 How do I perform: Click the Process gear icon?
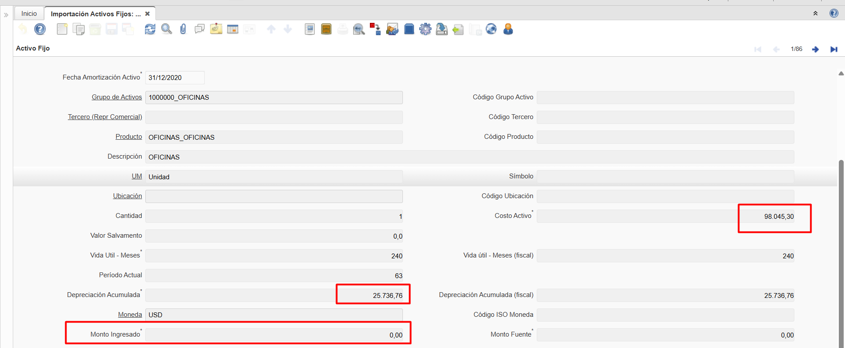[425, 29]
